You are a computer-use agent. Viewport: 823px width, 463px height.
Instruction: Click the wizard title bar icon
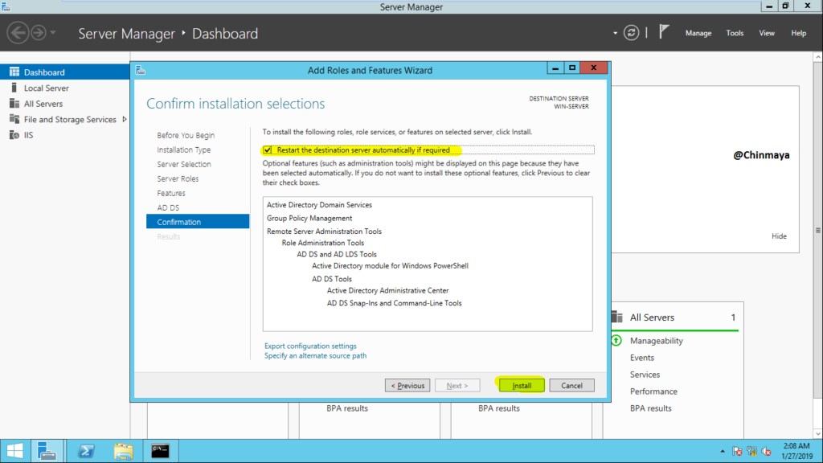[140, 70]
